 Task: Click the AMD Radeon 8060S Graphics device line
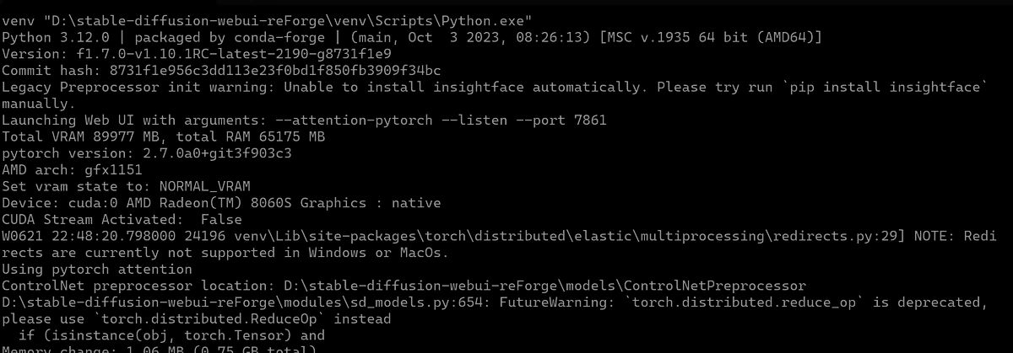(x=221, y=202)
